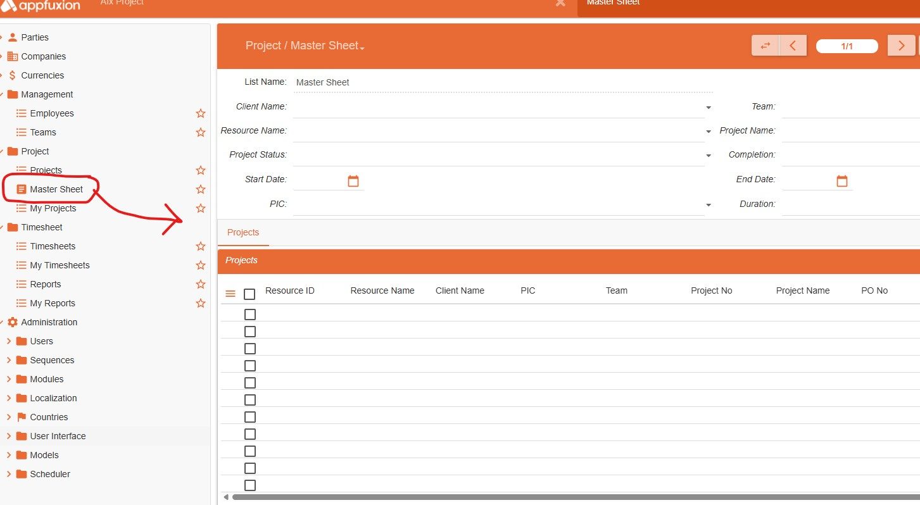Star the Reports menu entry
Image resolution: width=920 pixels, height=505 pixels.
tap(201, 284)
